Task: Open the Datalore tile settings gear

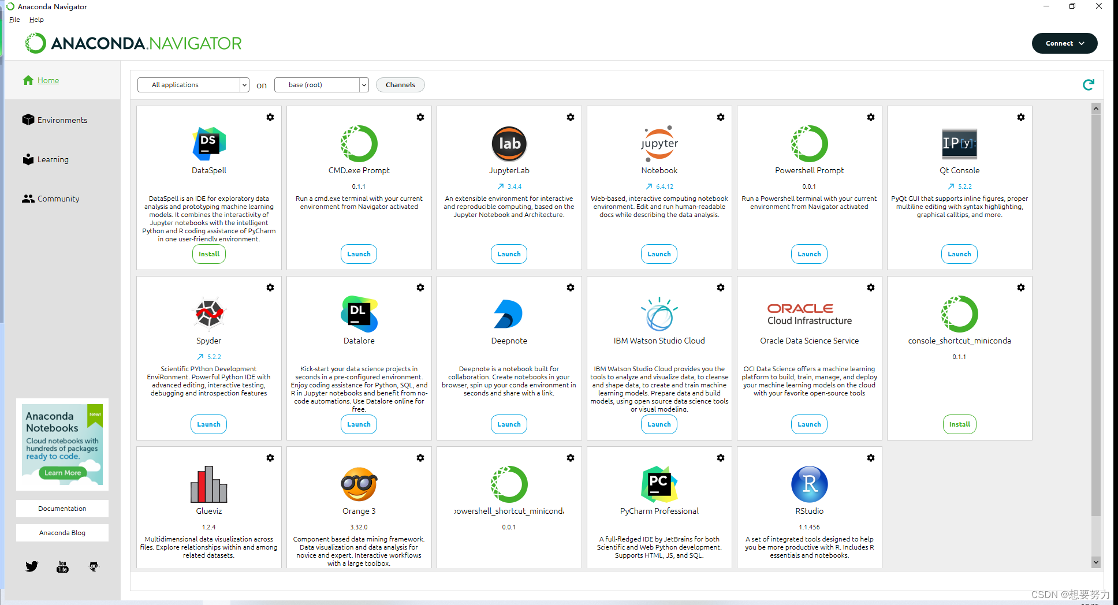Action: pyautogui.click(x=420, y=287)
